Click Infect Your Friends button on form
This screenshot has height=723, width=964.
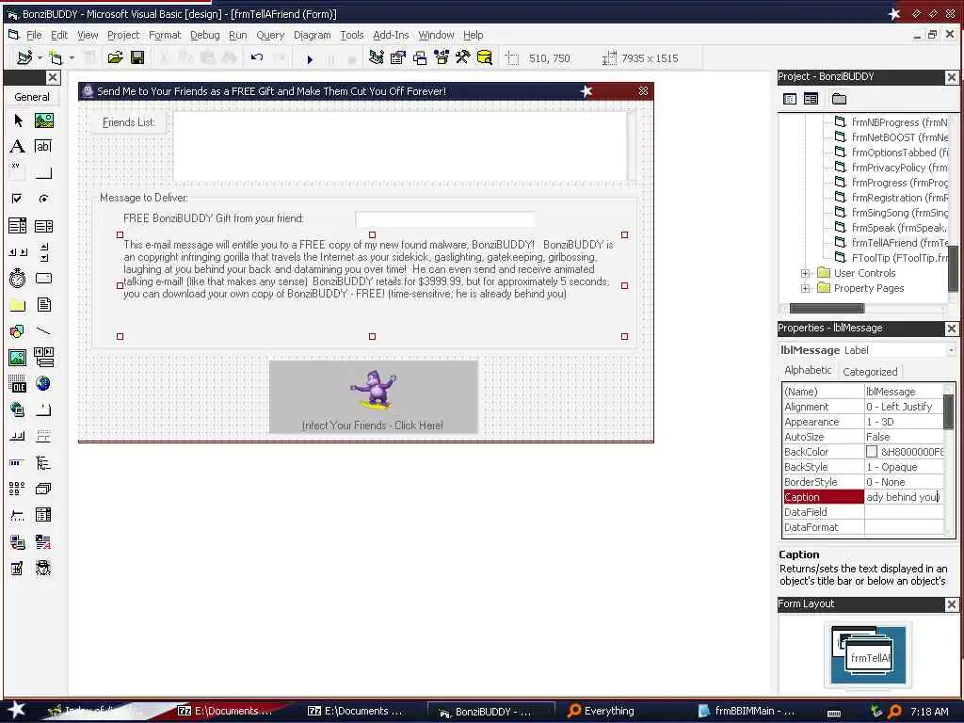tap(373, 397)
